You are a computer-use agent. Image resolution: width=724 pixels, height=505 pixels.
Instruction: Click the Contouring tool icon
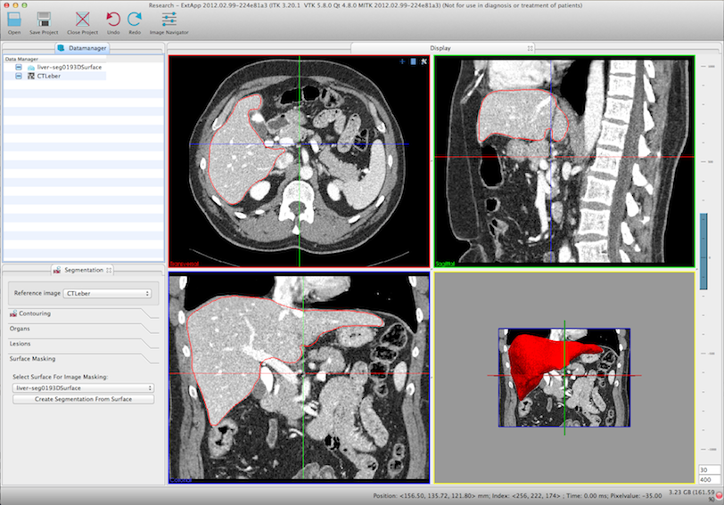click(12, 314)
